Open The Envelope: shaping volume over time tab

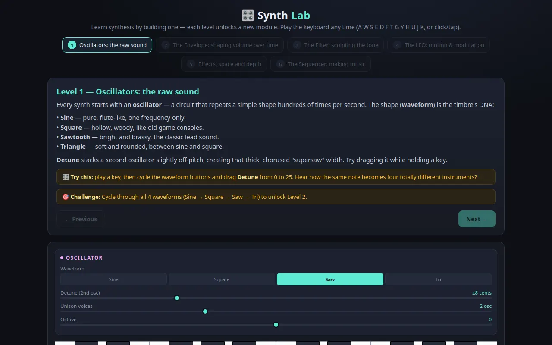click(220, 45)
